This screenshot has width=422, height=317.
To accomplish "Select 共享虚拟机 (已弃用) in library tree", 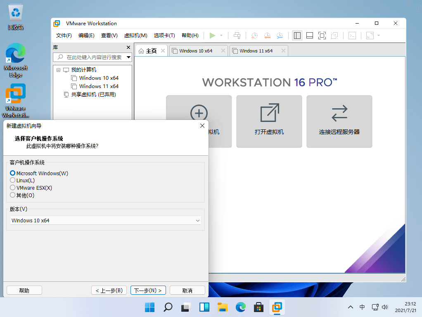I will [93, 95].
